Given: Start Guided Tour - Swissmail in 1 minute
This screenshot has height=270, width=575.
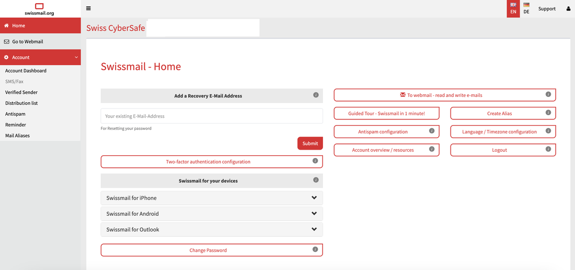Looking at the screenshot, I should click(386, 114).
